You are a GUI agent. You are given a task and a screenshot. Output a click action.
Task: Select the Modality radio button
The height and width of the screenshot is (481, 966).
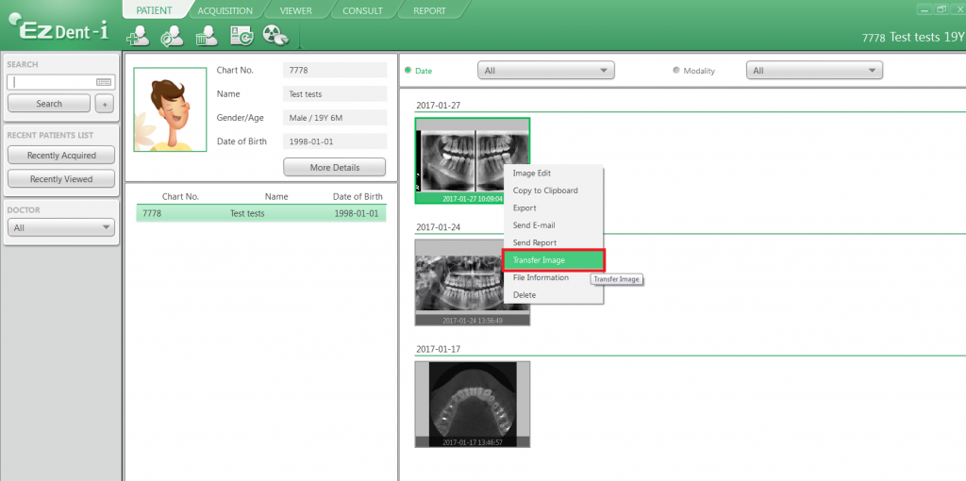(x=676, y=71)
